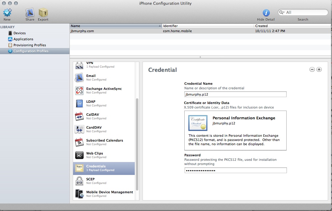Click the Devices iPhone icon
The width and height of the screenshot is (332, 211).
tap(10, 33)
